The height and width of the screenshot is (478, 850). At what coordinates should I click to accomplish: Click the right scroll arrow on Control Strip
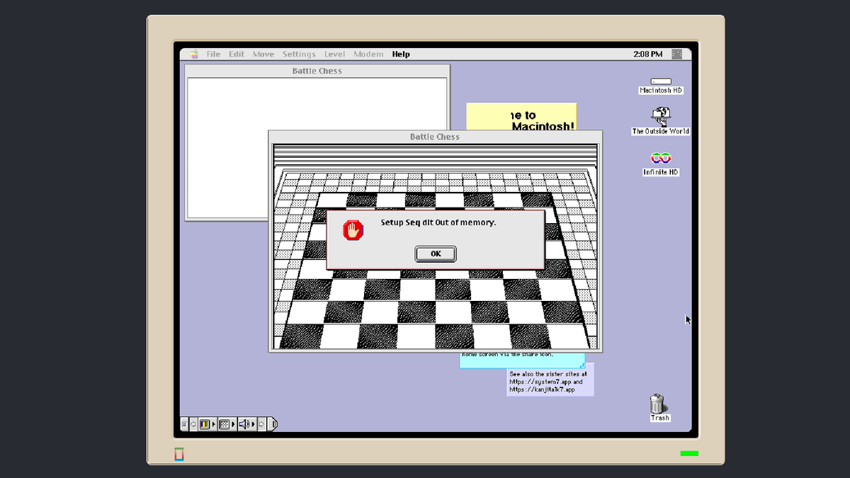coord(261,423)
